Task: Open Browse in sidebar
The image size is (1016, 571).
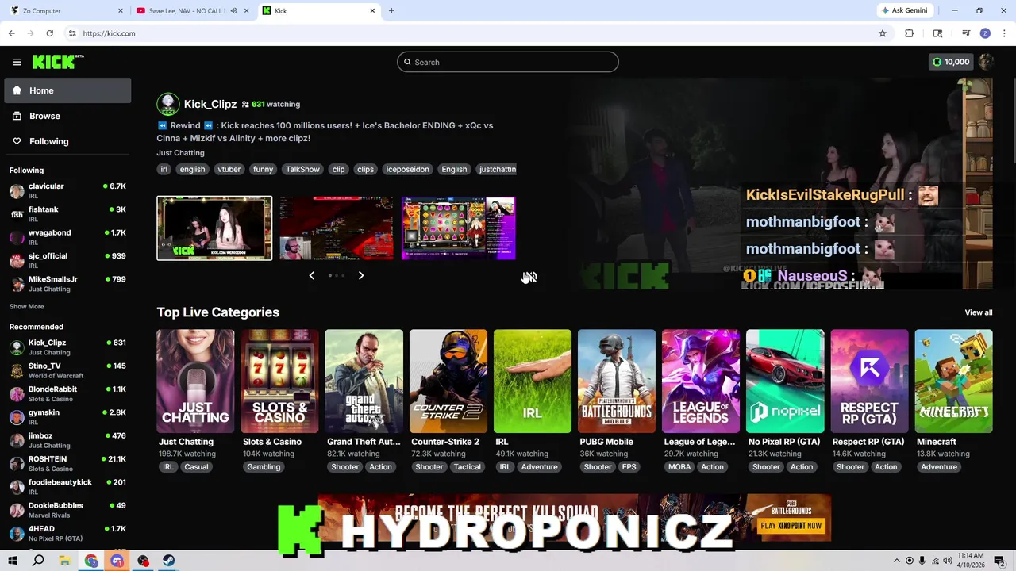Action: pyautogui.click(x=67, y=116)
